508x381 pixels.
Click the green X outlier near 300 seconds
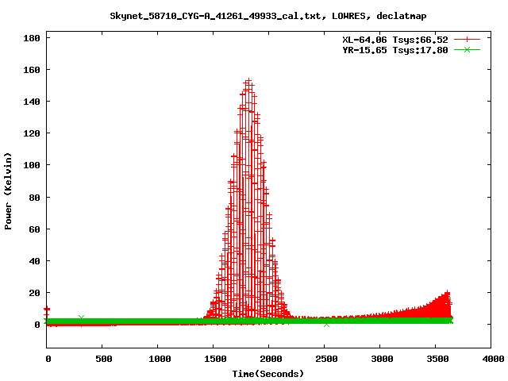(81, 317)
